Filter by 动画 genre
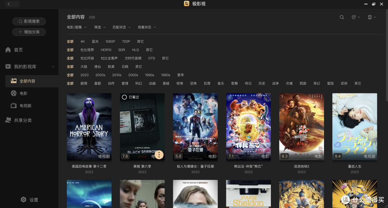 [152, 83]
